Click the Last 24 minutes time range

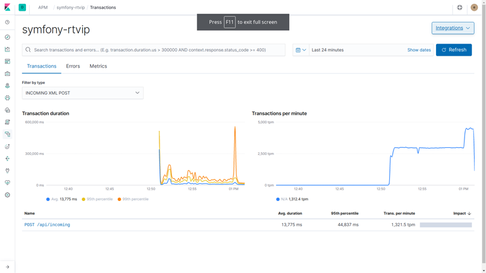(328, 50)
